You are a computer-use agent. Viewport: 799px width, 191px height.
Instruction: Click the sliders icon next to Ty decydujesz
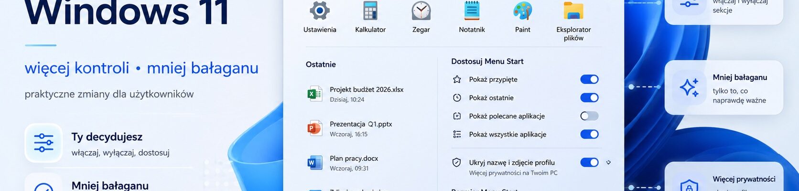[x=43, y=143]
